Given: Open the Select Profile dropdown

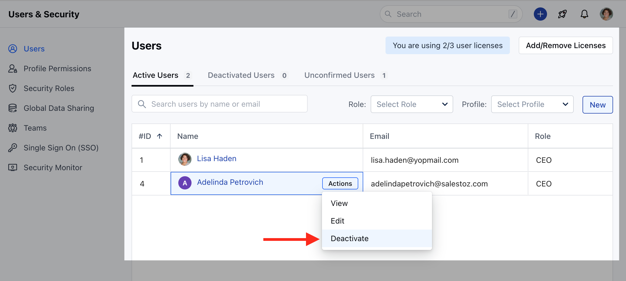Looking at the screenshot, I should [532, 104].
